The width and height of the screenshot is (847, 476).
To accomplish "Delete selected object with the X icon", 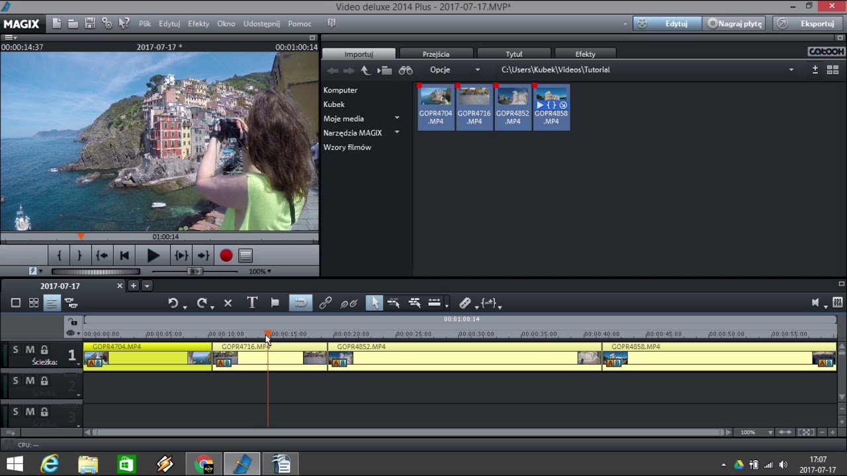I will 228,303.
